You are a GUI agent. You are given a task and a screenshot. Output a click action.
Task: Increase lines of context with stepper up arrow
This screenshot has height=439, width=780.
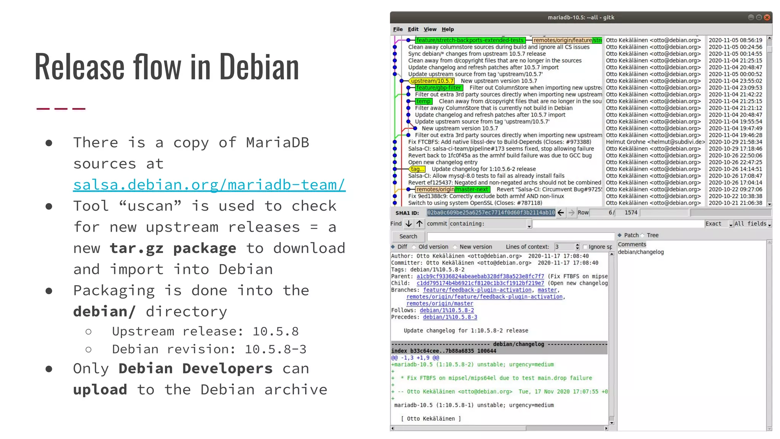pyautogui.click(x=577, y=245)
